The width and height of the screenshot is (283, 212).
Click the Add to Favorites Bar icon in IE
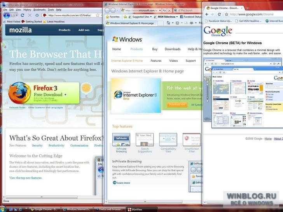125,17
